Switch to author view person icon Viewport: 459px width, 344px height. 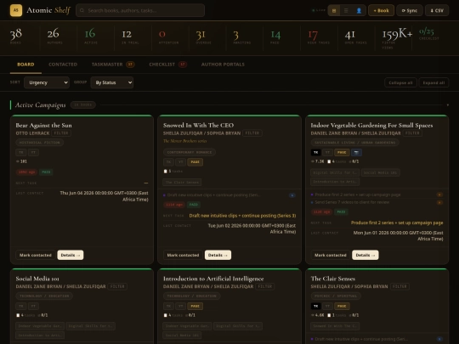pyautogui.click(x=359, y=10)
